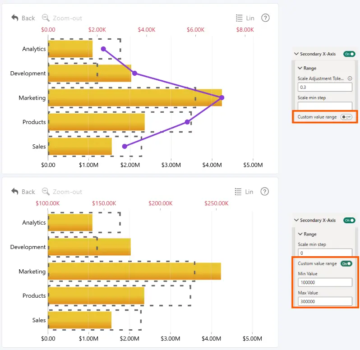Select the Marketing purple line point in the top chart
360x350 pixels.
pos(222,98)
